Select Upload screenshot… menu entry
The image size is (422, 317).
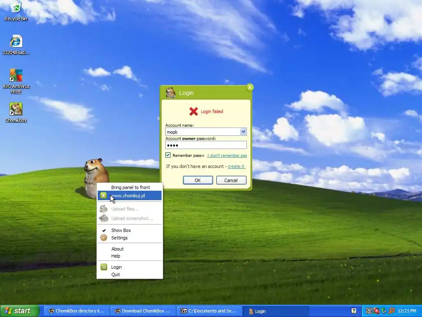[x=130, y=218]
